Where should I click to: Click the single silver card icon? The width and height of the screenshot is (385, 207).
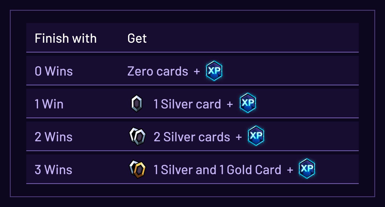pos(137,104)
